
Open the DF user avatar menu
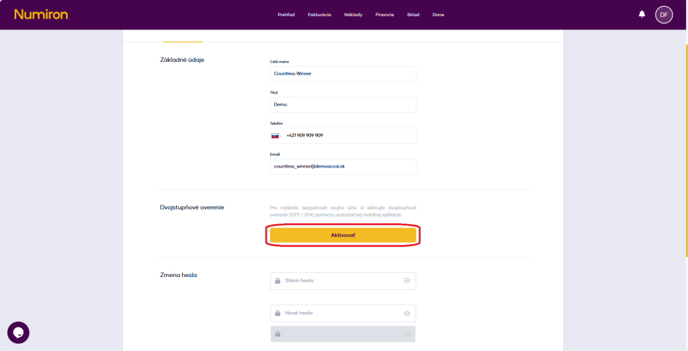point(664,14)
